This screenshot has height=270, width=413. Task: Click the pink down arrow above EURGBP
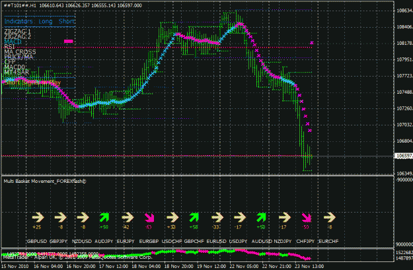(x=149, y=218)
